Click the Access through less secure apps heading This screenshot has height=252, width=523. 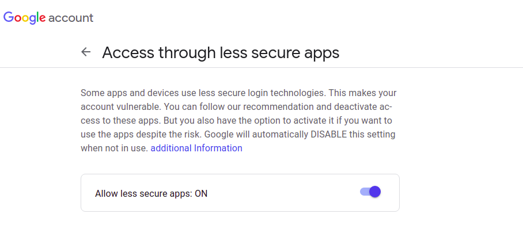(x=221, y=53)
